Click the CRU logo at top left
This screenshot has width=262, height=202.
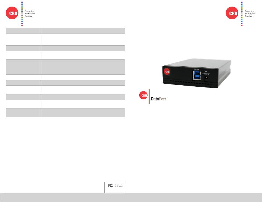[12, 13]
